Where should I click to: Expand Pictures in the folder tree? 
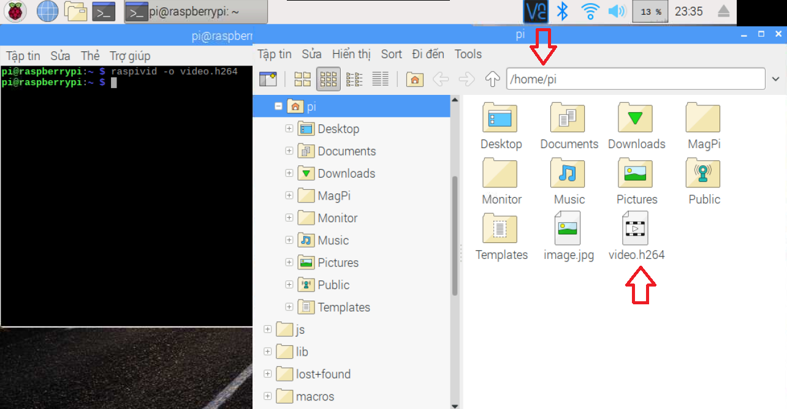289,263
